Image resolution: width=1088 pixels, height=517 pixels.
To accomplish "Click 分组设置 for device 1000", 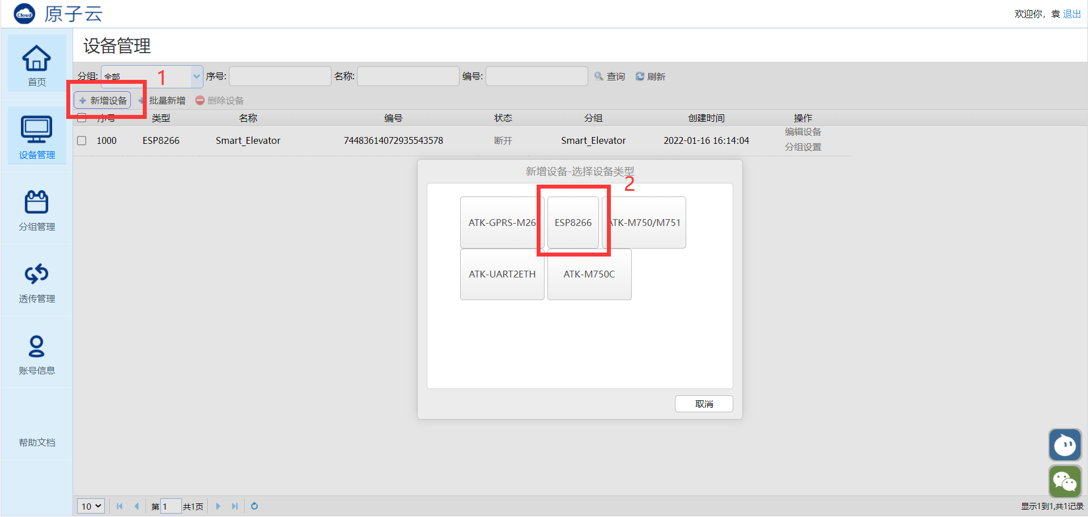I will 803,147.
